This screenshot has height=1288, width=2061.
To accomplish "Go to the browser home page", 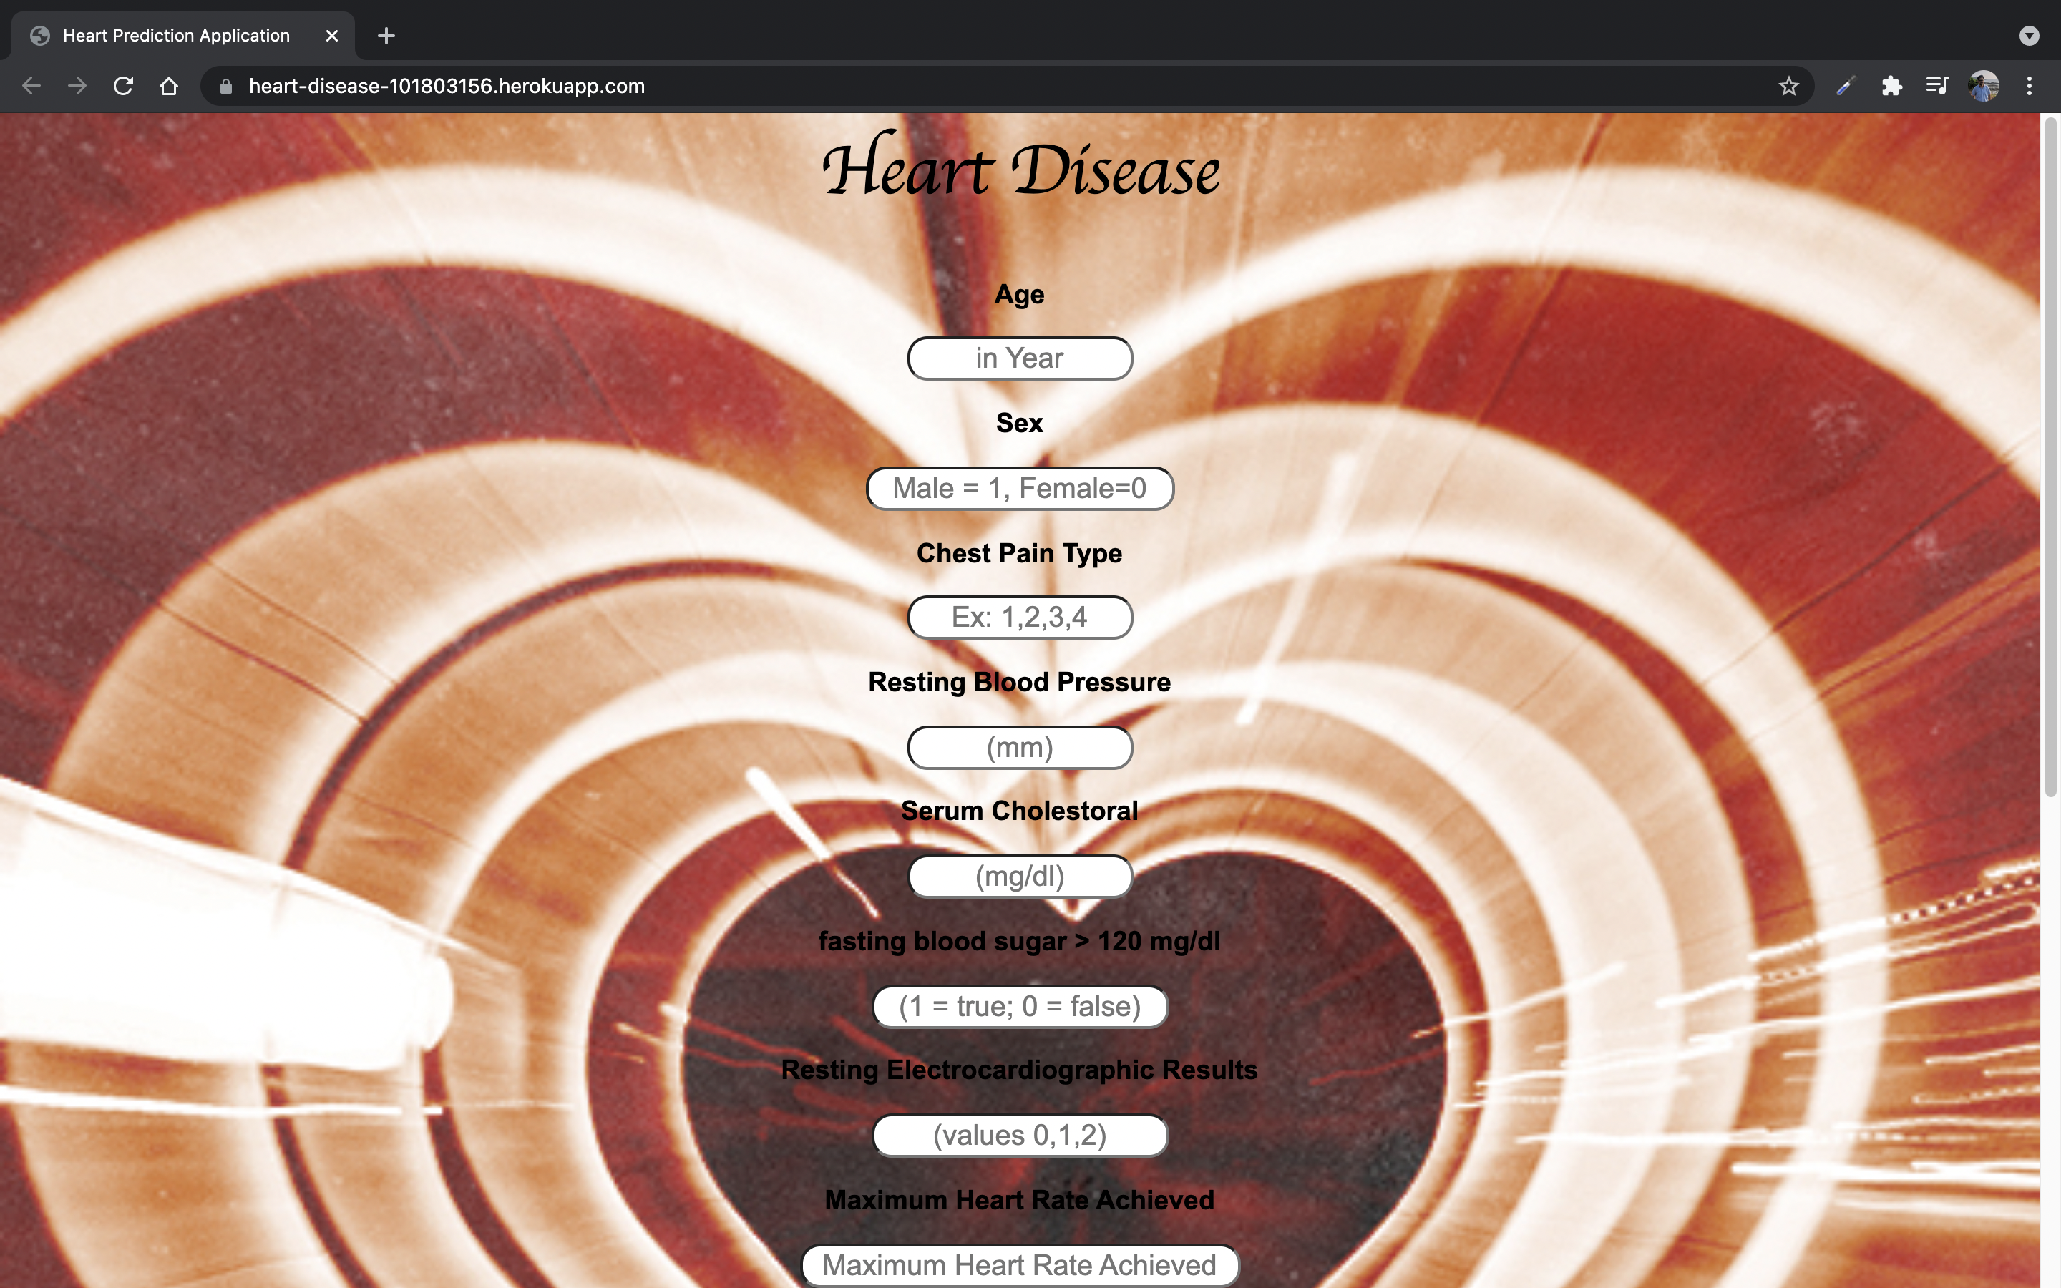I will pyautogui.click(x=169, y=86).
